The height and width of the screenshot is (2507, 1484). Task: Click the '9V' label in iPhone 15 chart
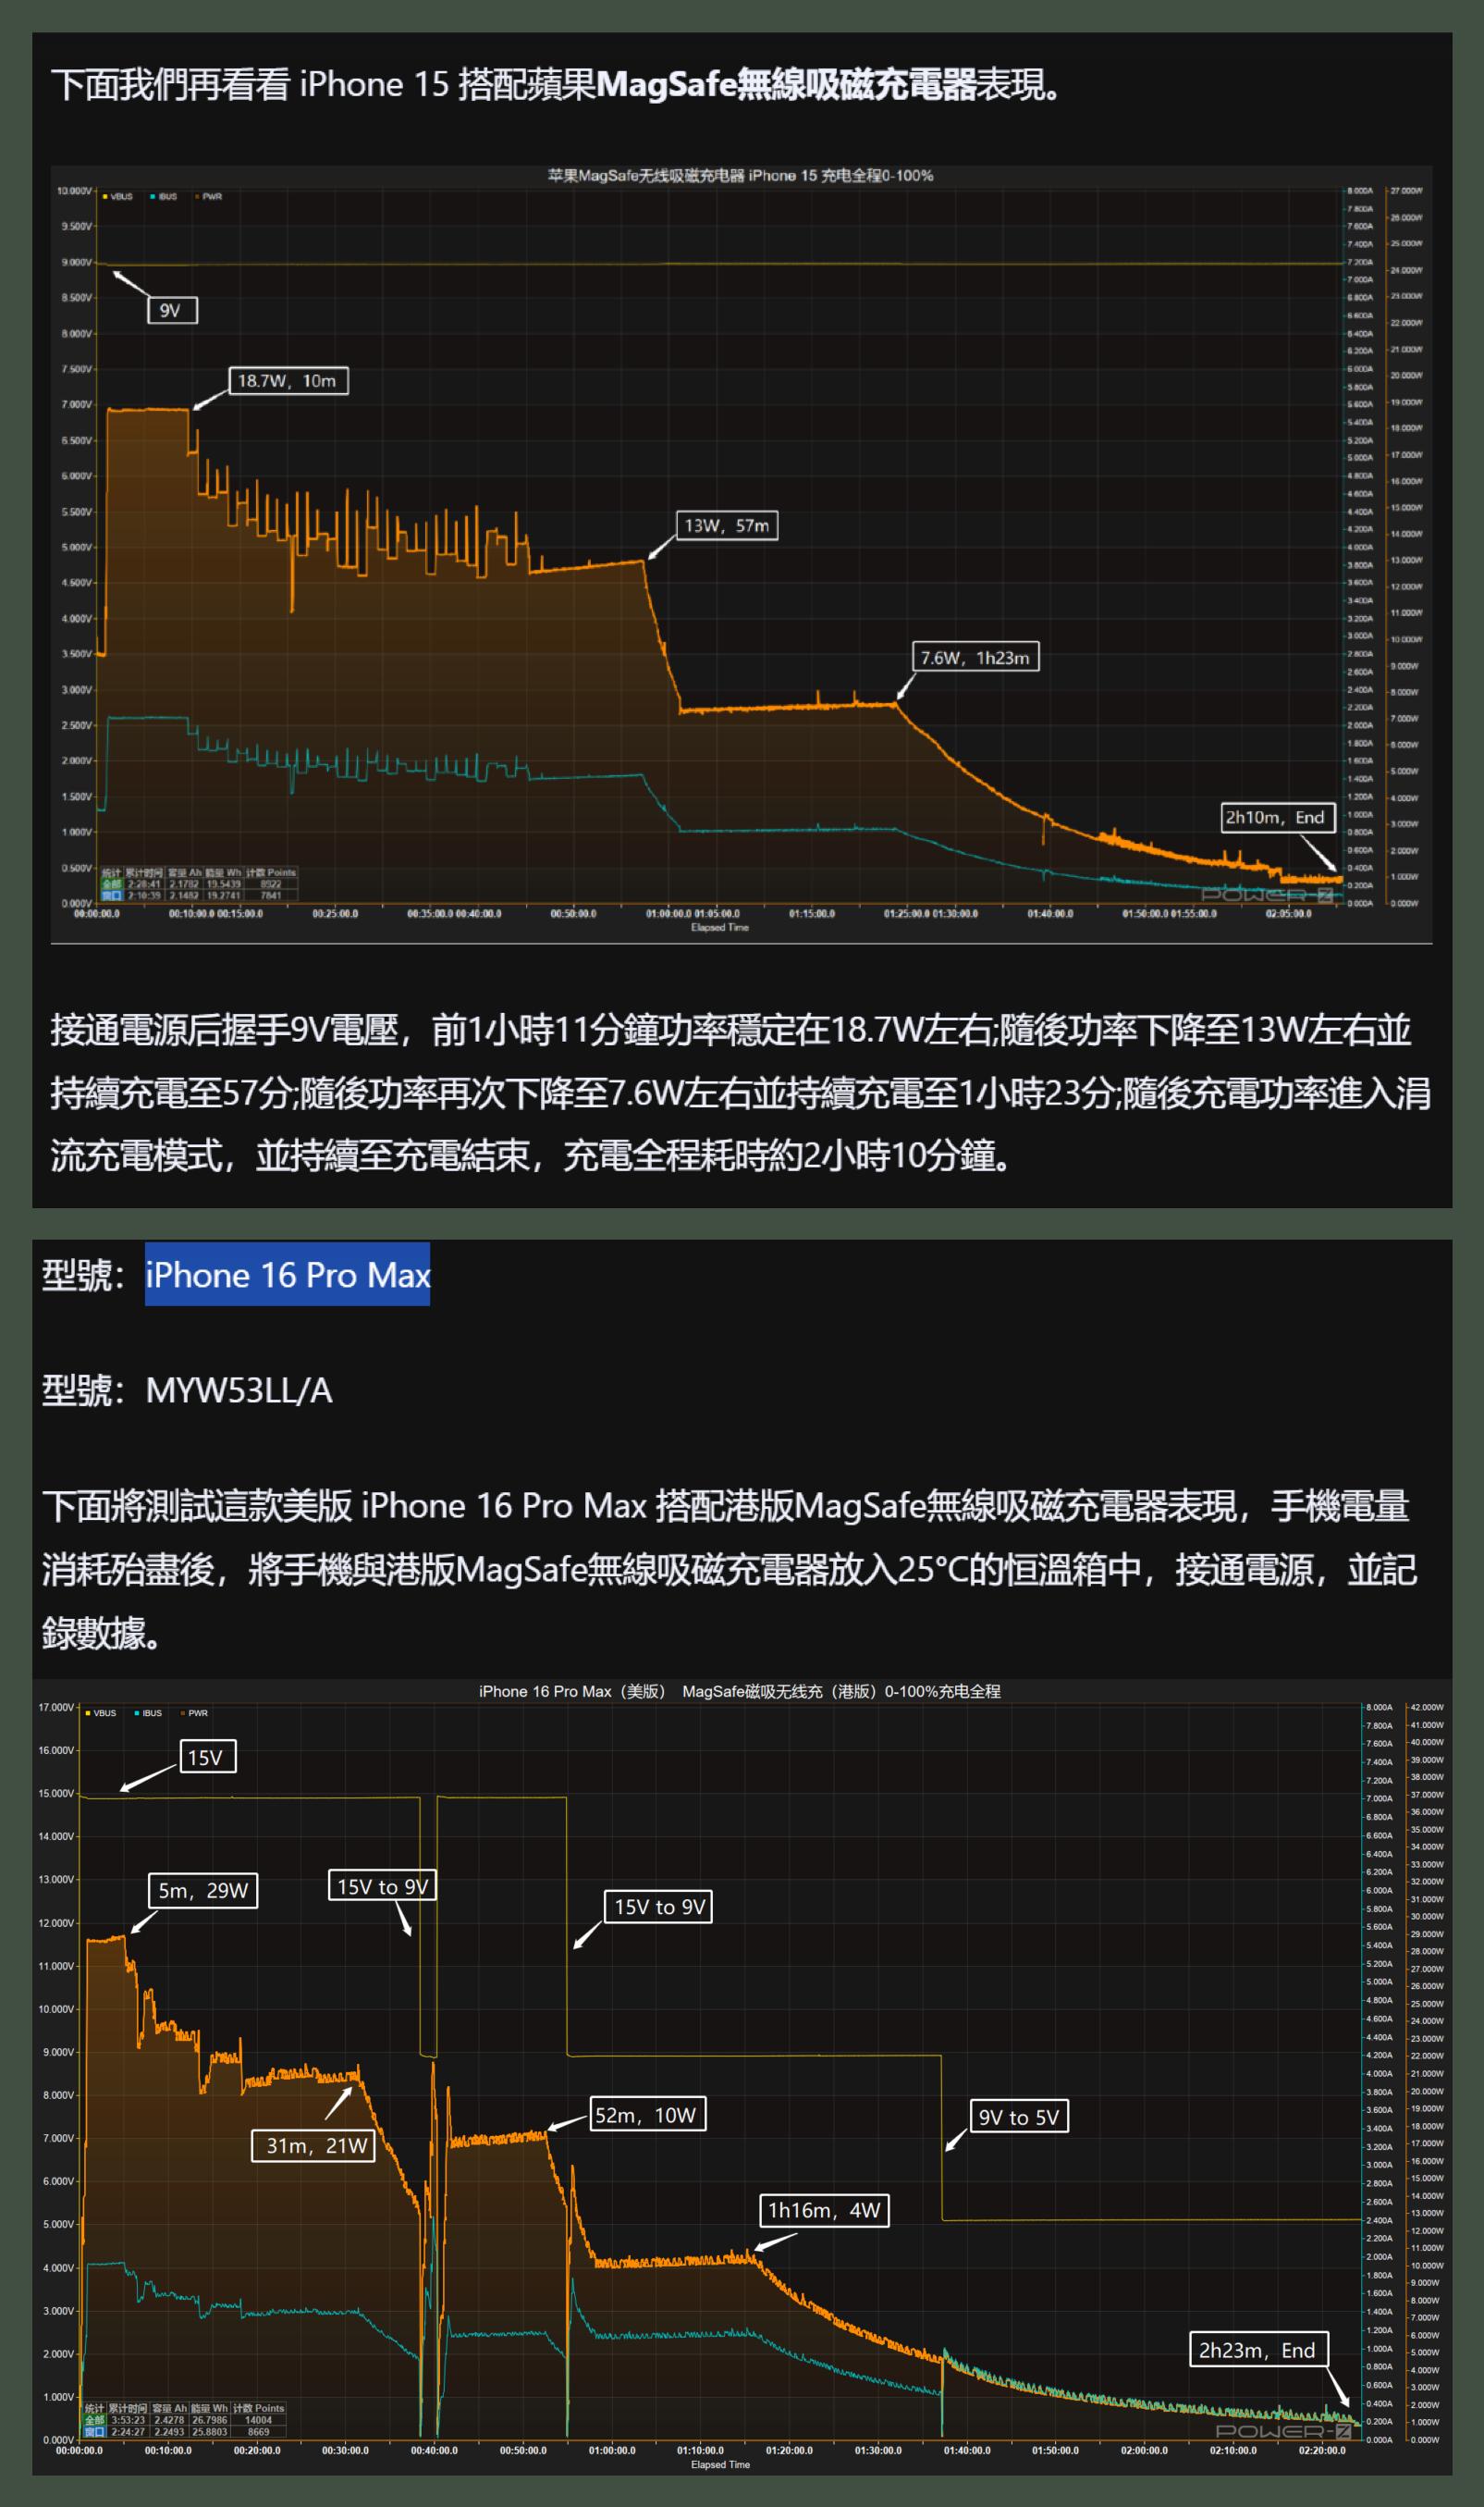click(x=171, y=310)
